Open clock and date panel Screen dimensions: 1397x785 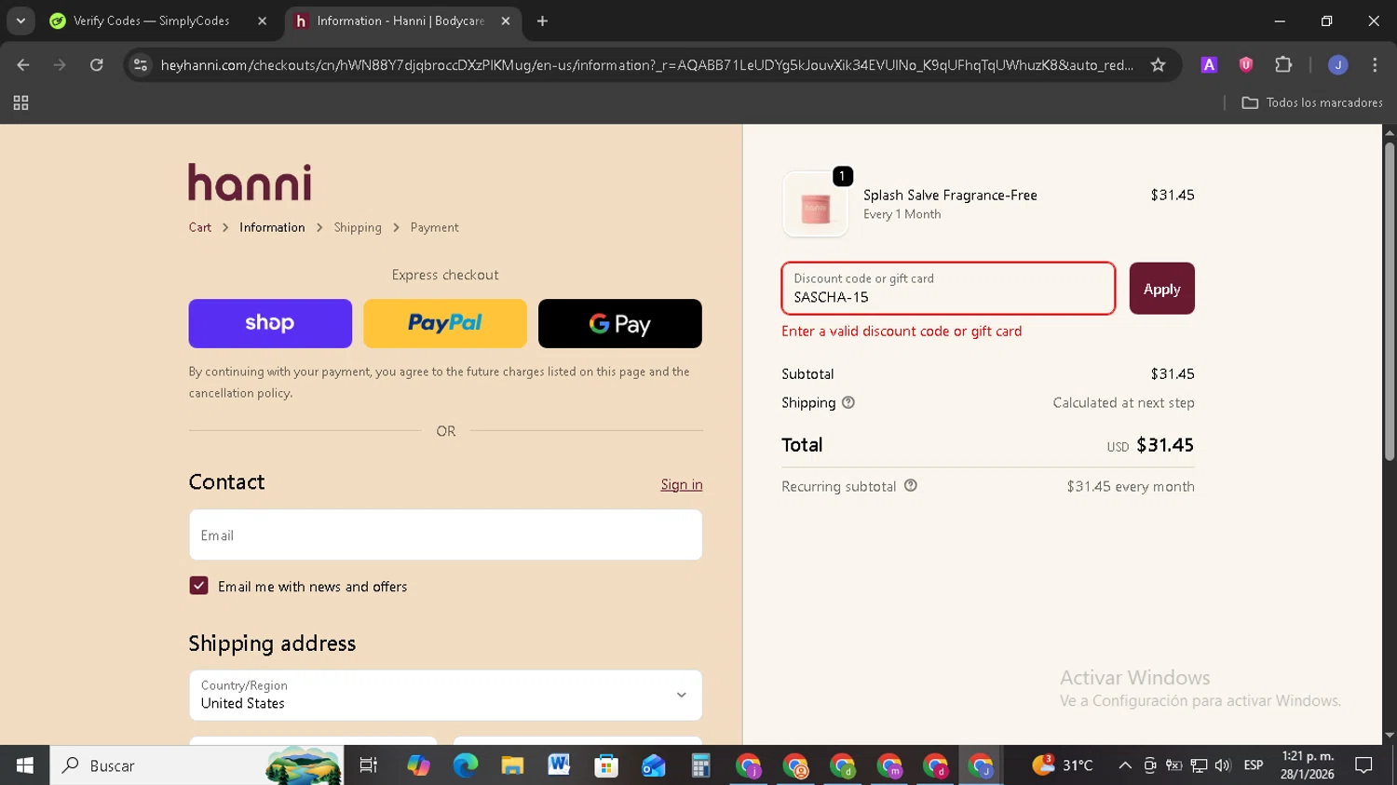pos(1308,765)
